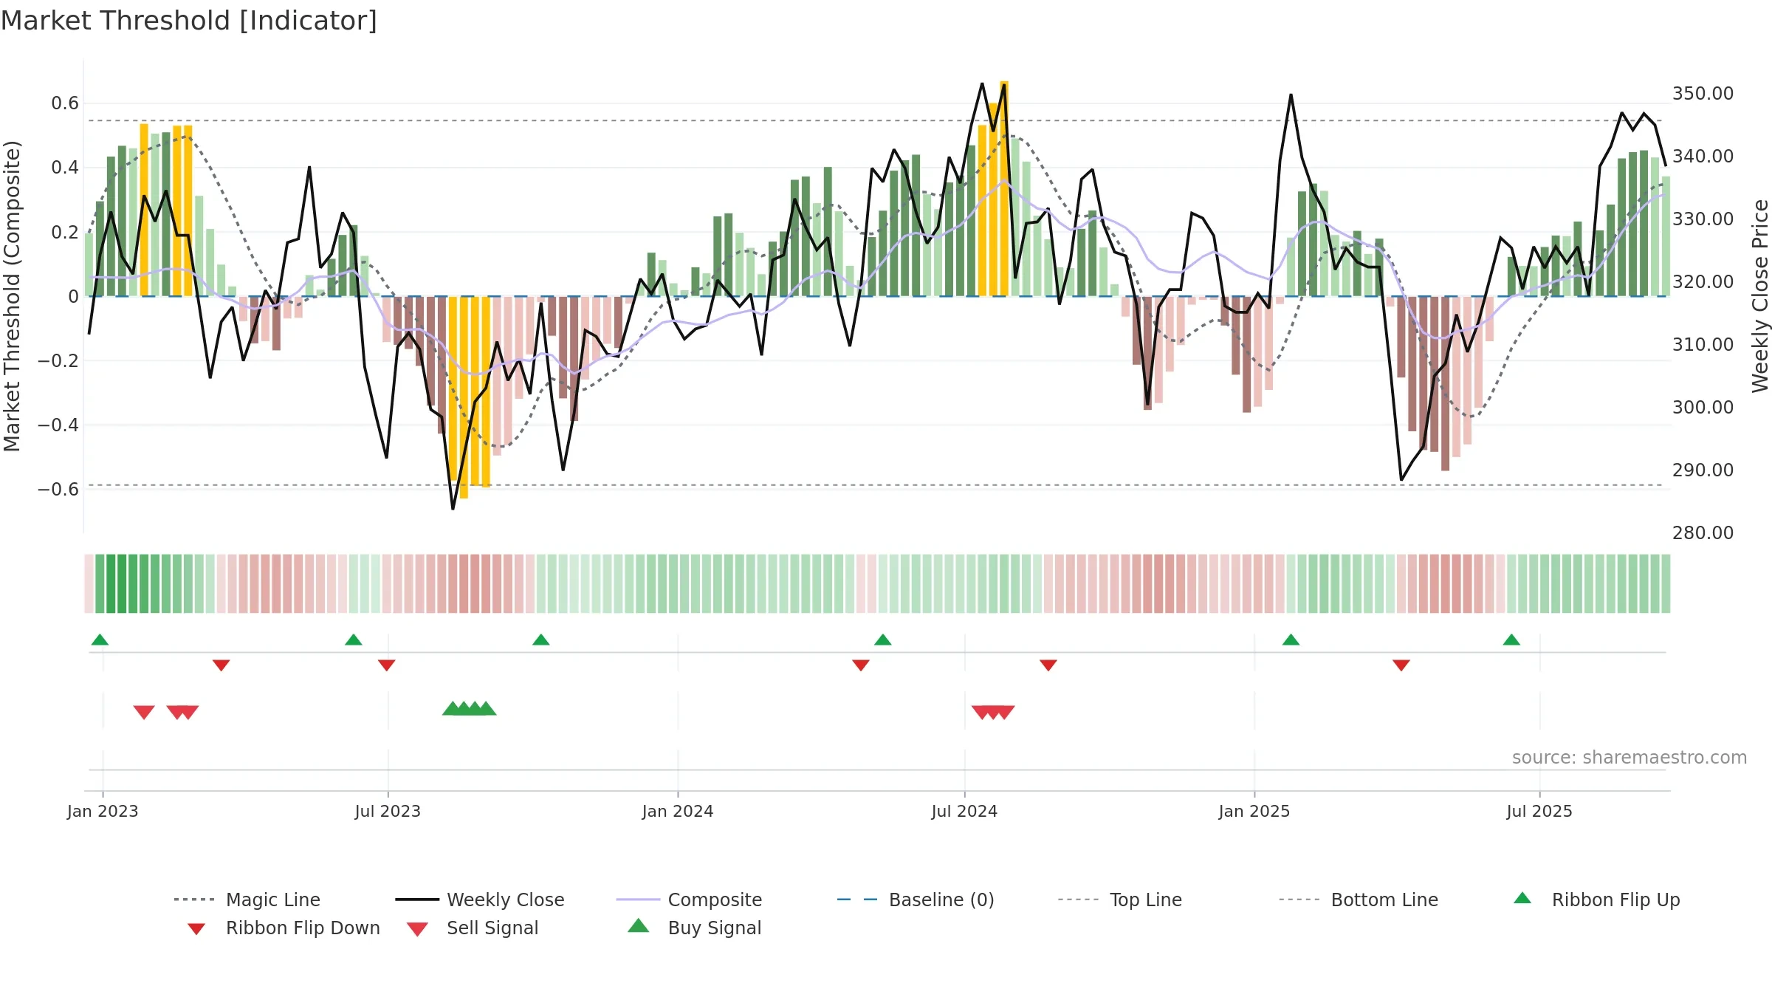Viewport: 1772px width, 997px height.
Task: Click the 330.00 price axis label
Action: pos(1703,219)
